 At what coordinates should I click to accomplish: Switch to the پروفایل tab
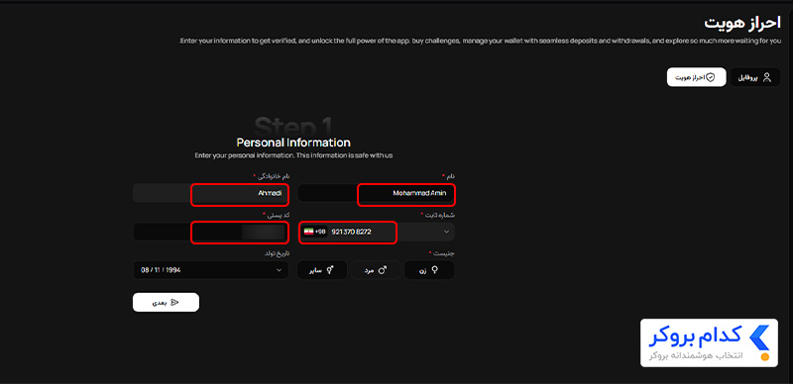pos(755,77)
